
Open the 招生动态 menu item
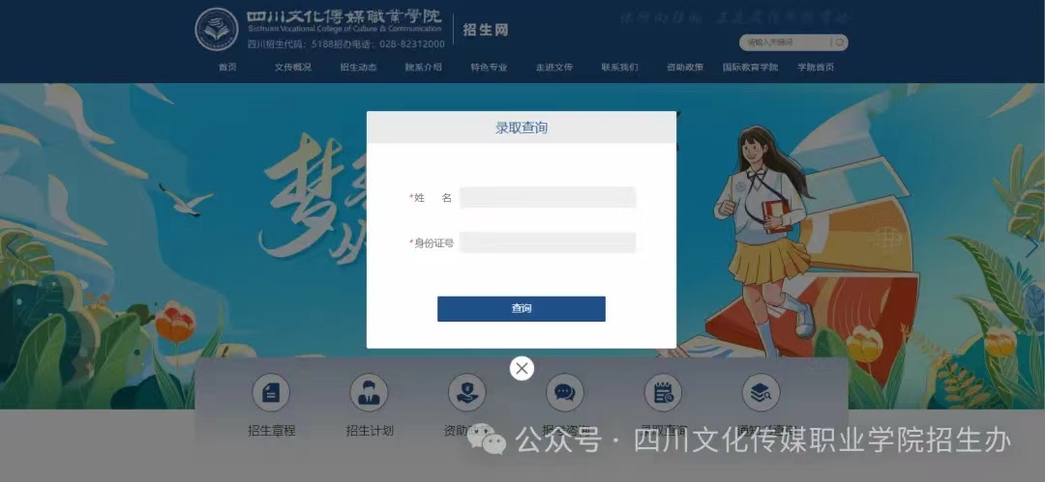(x=358, y=68)
